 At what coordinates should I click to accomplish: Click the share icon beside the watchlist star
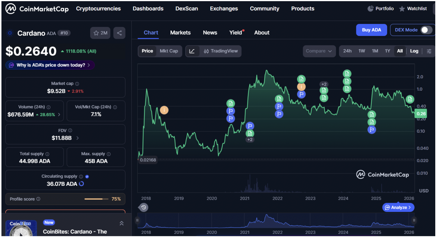click(x=119, y=33)
